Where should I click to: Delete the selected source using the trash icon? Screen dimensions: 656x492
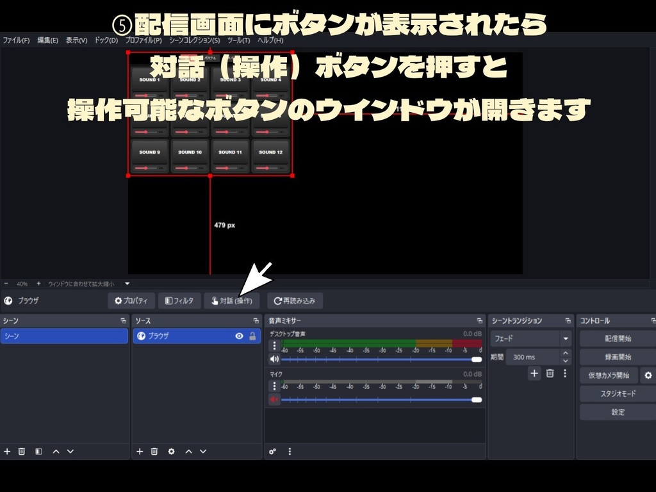[x=154, y=451]
